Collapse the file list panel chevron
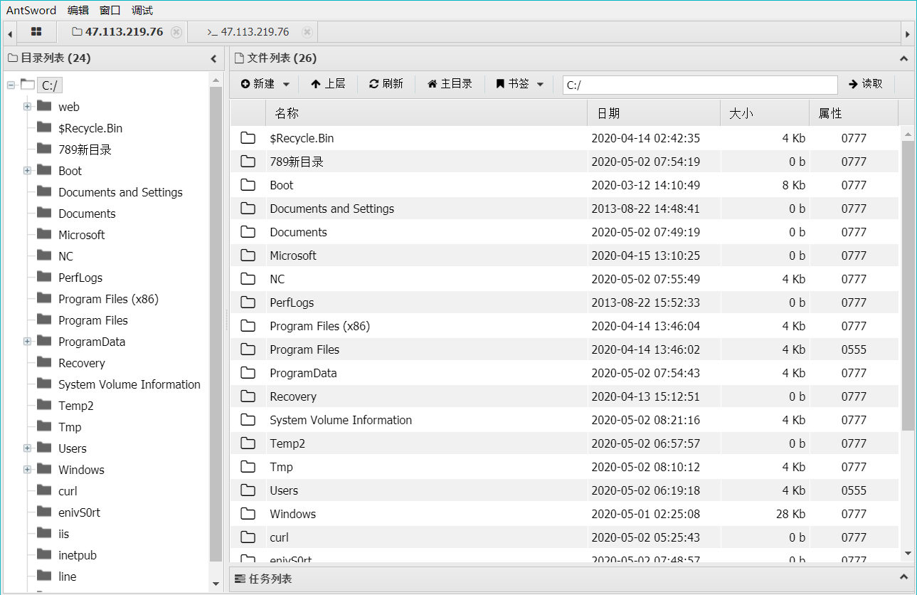Screen dimensions: 917x595 click(x=904, y=58)
